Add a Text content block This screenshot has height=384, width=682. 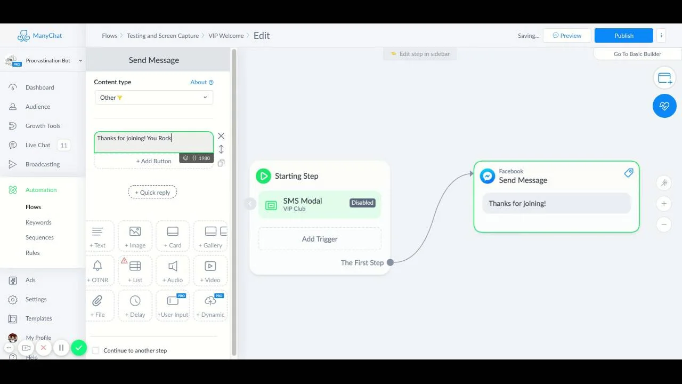pos(98,236)
